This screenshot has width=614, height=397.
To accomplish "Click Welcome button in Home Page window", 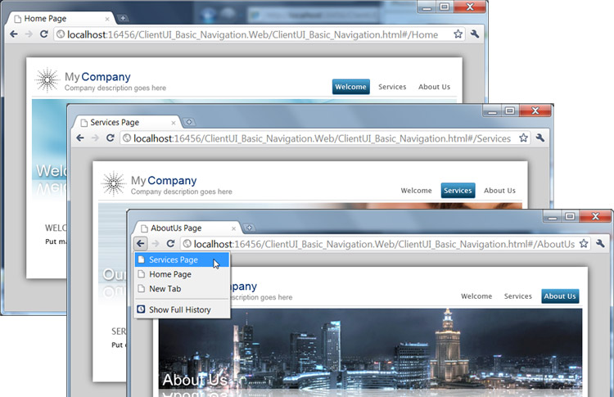I will (351, 87).
